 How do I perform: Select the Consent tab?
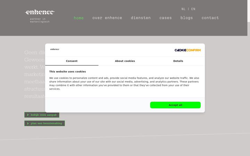pos(72,61)
